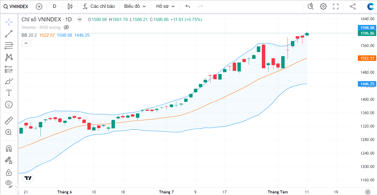Select the ruler measure tool
Viewport: 377px width, 195px height.
point(9,121)
